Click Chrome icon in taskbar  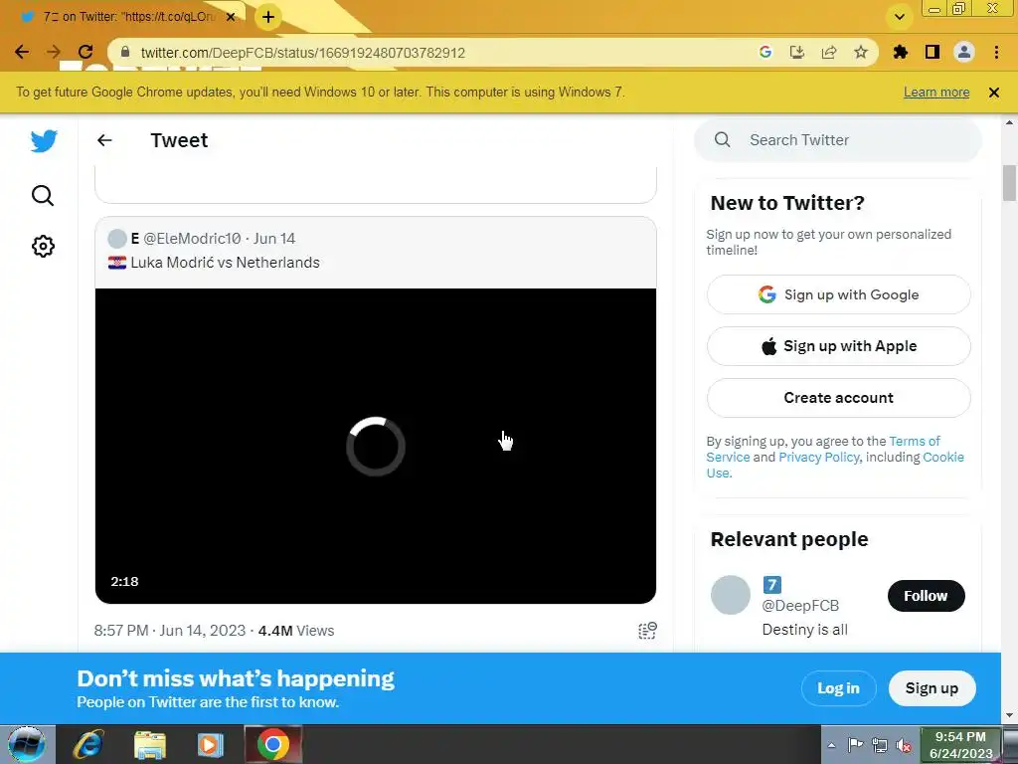(x=272, y=744)
